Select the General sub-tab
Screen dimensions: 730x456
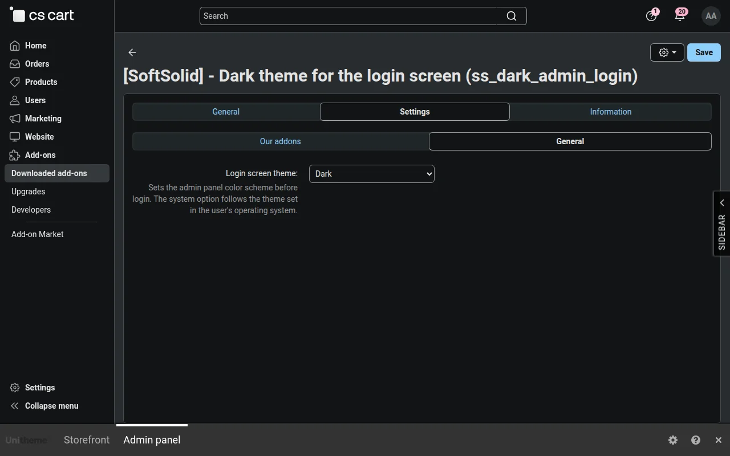(570, 141)
